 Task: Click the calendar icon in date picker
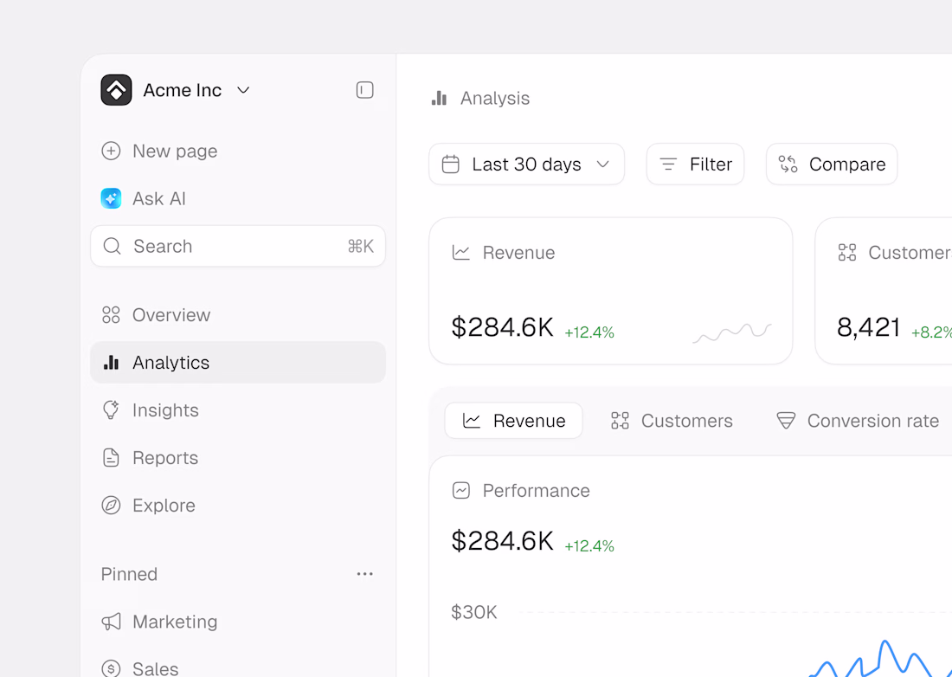point(451,164)
